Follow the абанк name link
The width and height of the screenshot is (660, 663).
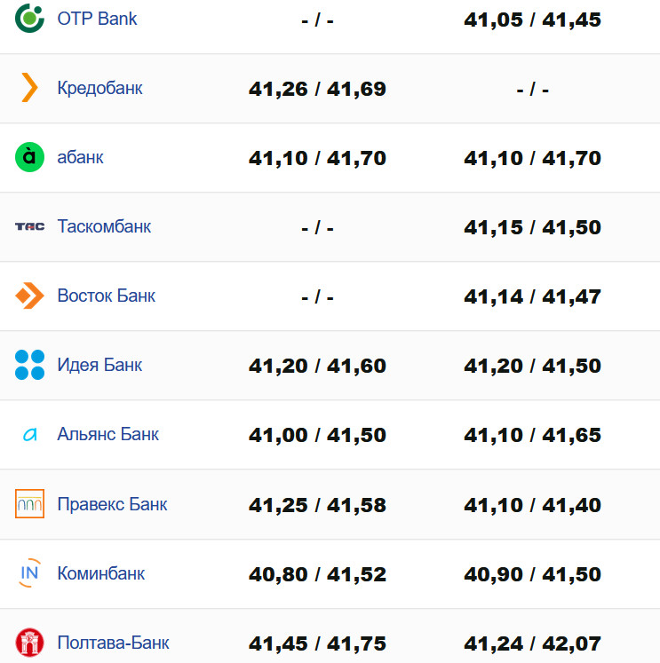tap(80, 157)
